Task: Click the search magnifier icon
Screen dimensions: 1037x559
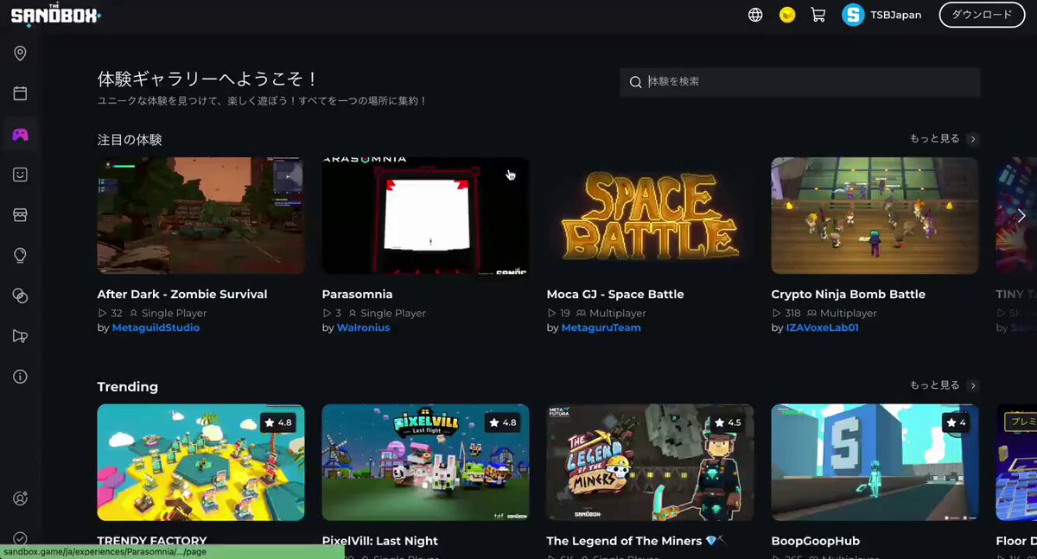Action: pyautogui.click(x=635, y=82)
